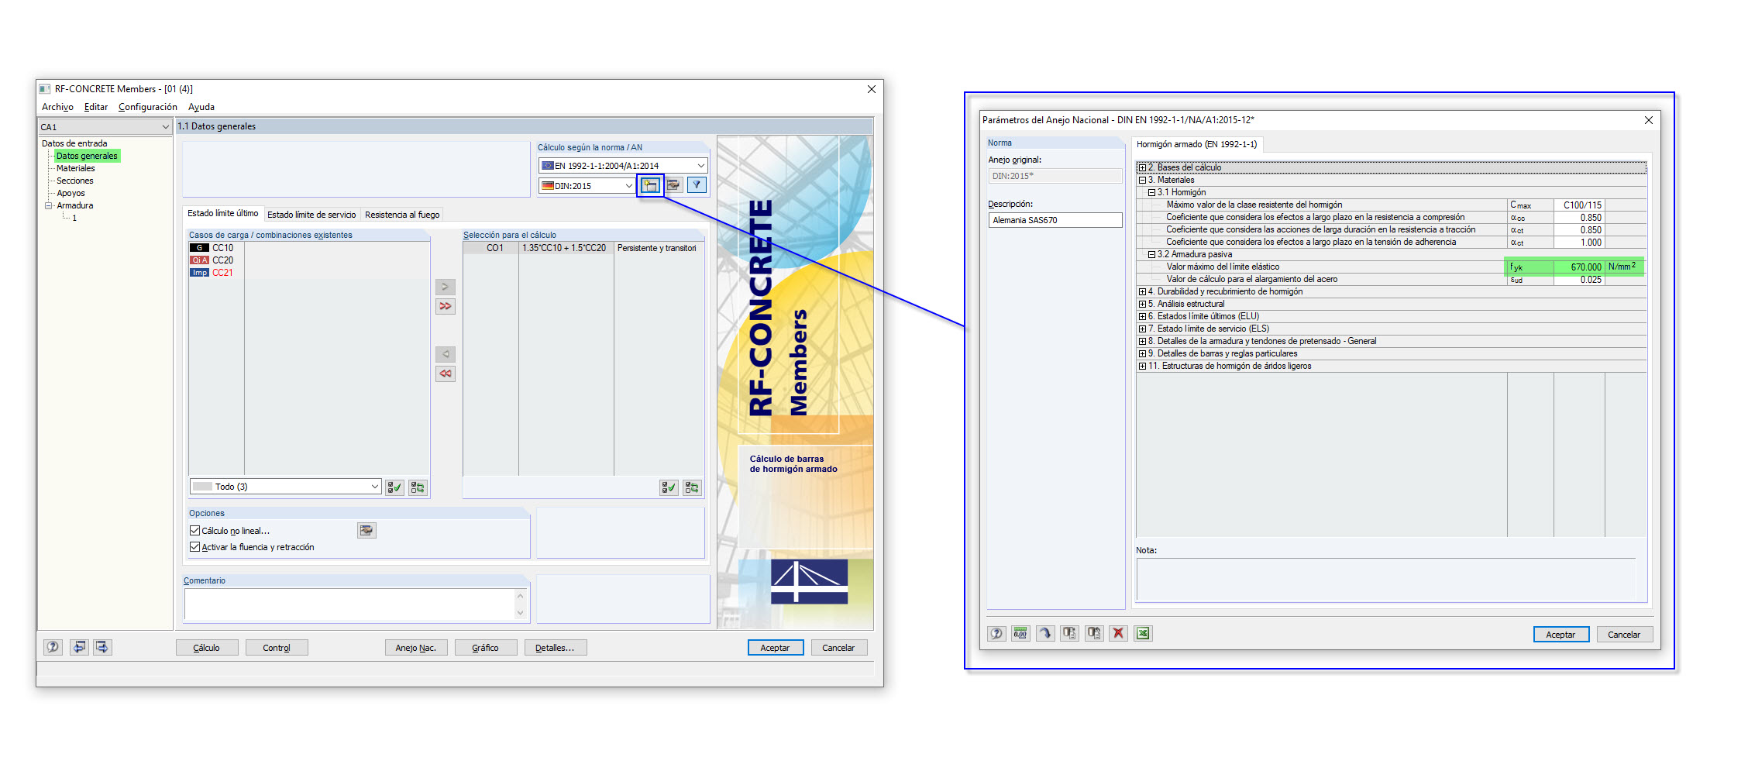Select the highlighted fyk value 670.000
Screen dimensions: 1748x778
point(1578,267)
